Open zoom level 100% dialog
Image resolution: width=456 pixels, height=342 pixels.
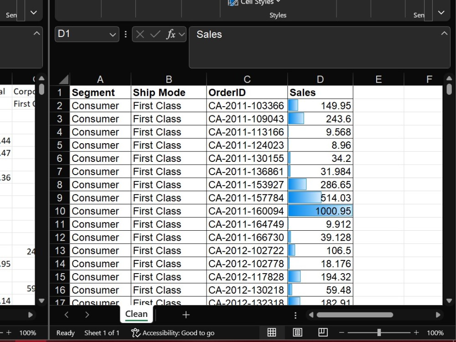[435, 333]
